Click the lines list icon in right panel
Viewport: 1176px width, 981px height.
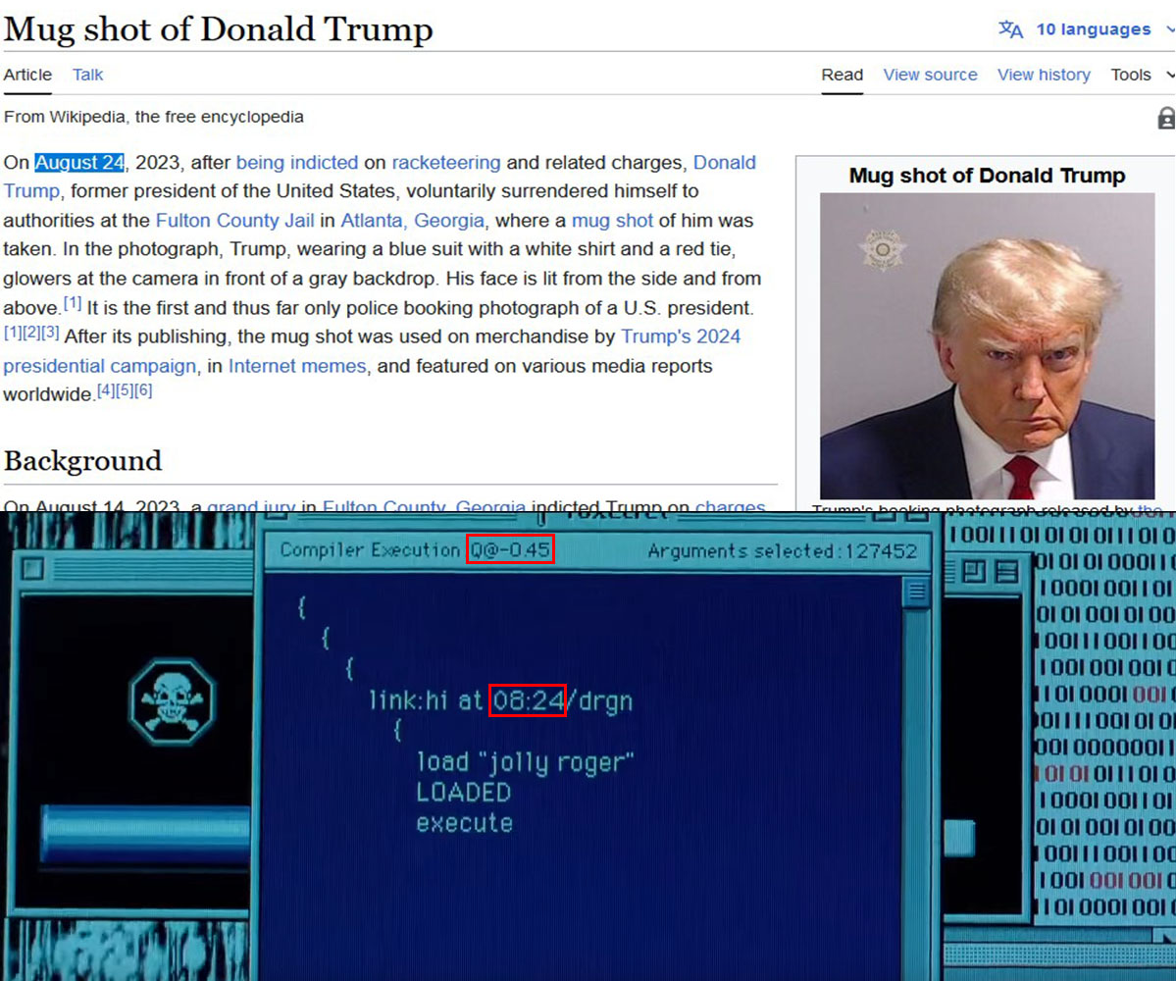tap(1006, 572)
